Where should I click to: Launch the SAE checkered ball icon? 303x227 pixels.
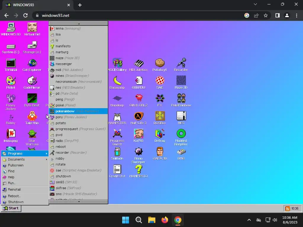point(160,83)
